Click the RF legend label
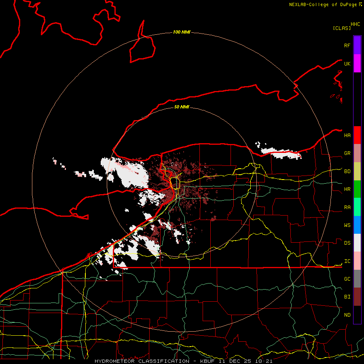 [347, 45]
